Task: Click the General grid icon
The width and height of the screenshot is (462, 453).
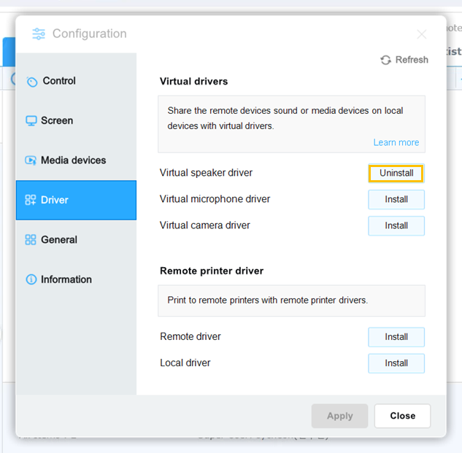Action: (31, 240)
